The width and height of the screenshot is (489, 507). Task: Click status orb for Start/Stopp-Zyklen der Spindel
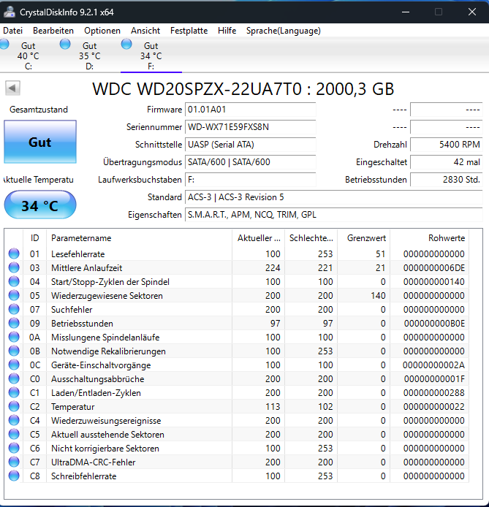coord(14,281)
